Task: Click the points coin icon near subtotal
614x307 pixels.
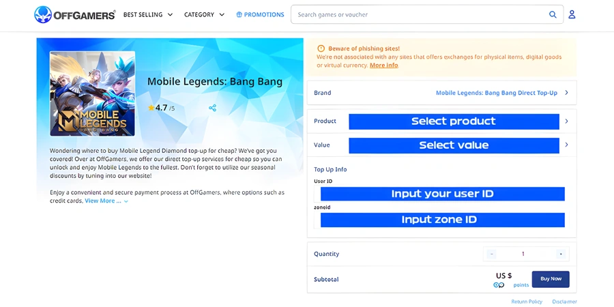Action: (499, 285)
